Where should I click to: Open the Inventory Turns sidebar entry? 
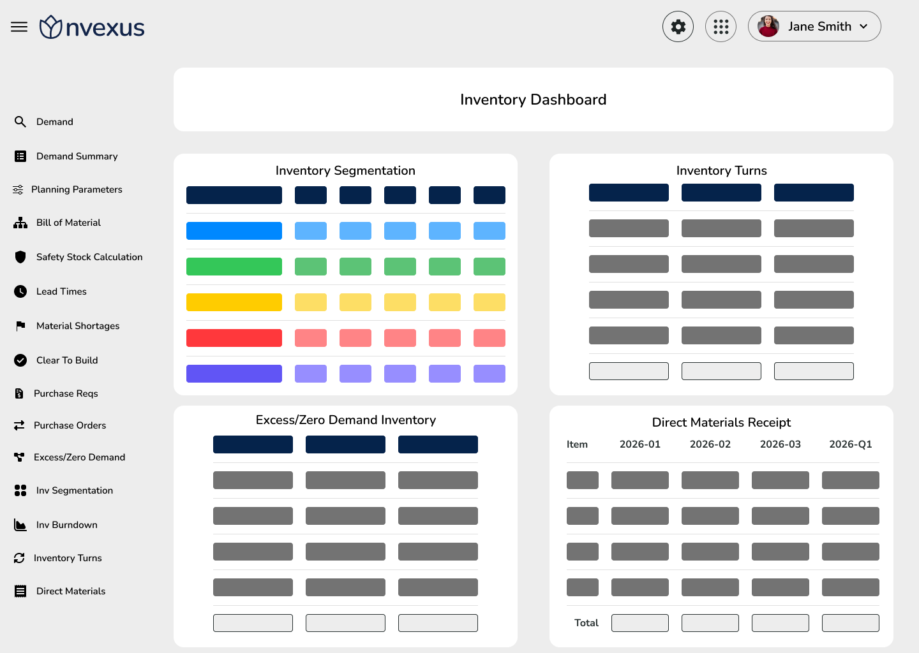click(68, 558)
